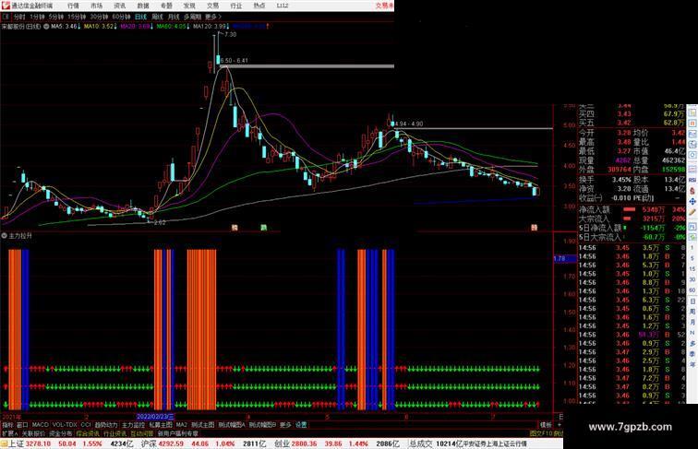Select the 60分钟 period
The image size is (698, 449).
tap(121, 17)
